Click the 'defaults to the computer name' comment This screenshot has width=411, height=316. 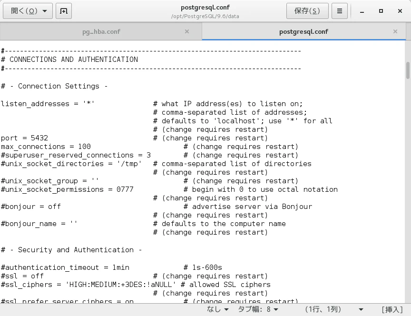(x=219, y=224)
